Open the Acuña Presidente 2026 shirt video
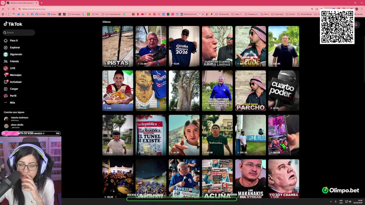This screenshot has width=365, height=205. 184,46
